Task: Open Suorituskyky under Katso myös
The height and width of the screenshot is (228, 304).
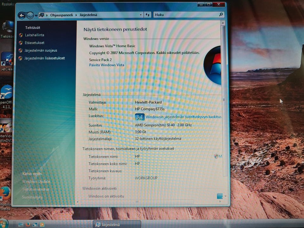Action: pyautogui.click(x=32, y=197)
